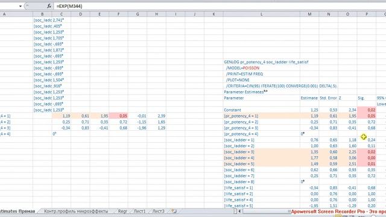The height and width of the screenshot is (217, 386).
Task: Open the Regr sheet tab
Action: click(x=122, y=211)
